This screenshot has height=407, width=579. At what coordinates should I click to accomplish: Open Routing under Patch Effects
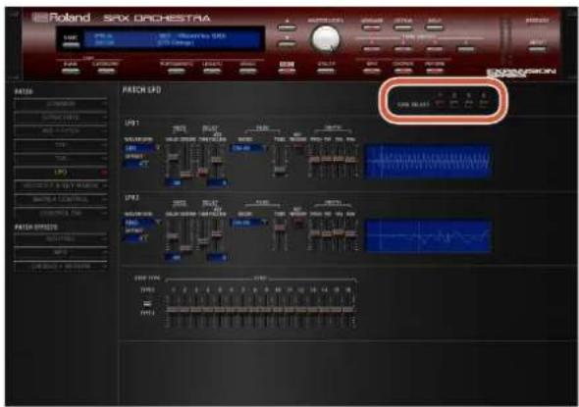(61, 239)
